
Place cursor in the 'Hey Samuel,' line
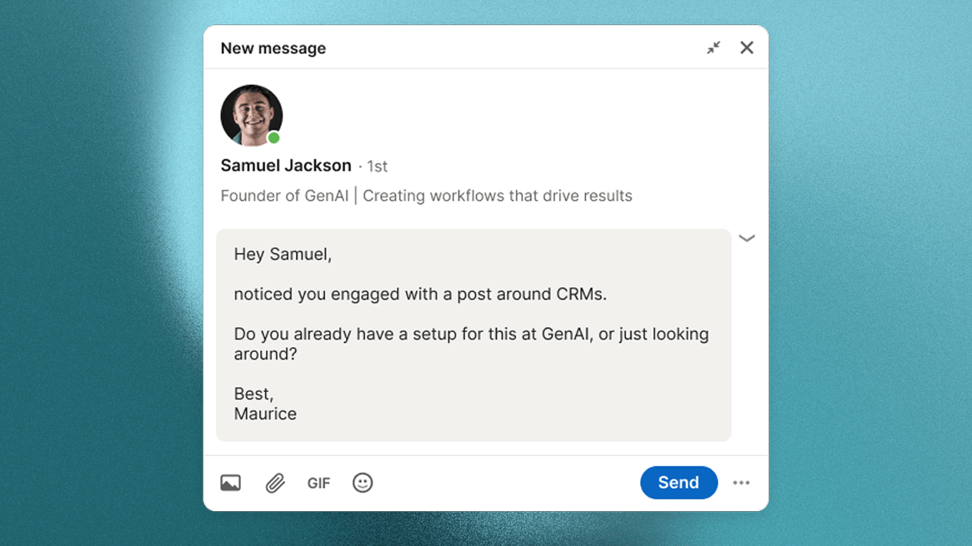coord(283,255)
